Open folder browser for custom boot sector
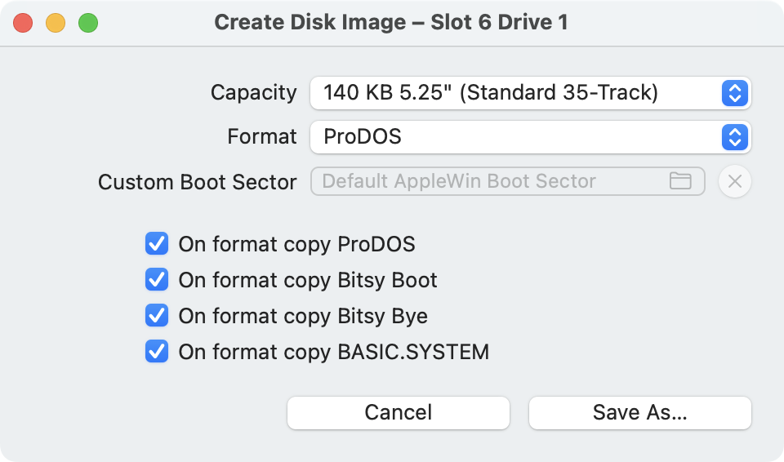The image size is (784, 462). click(x=680, y=181)
